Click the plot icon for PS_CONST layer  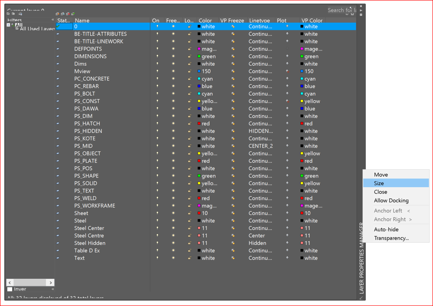[x=288, y=101]
